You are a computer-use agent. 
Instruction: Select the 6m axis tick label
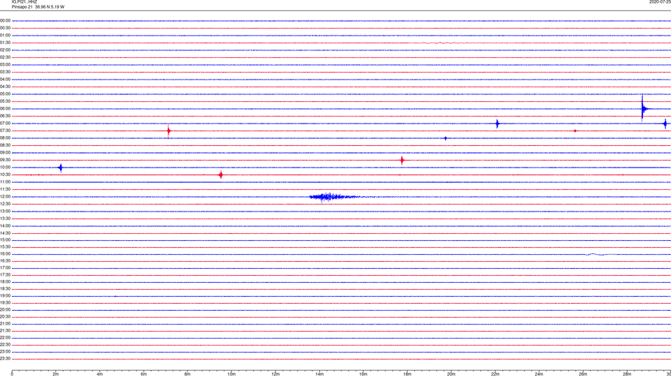(x=144, y=374)
